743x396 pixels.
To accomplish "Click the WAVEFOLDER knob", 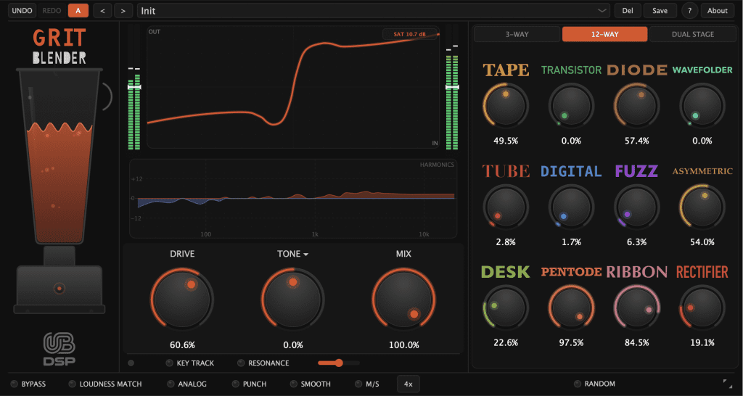I will coord(702,106).
